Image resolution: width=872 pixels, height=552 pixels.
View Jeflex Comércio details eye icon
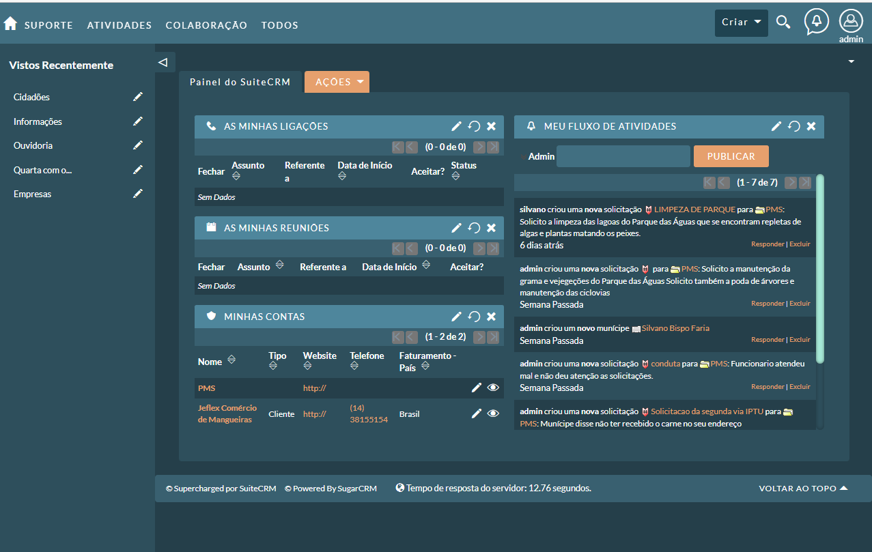(493, 413)
